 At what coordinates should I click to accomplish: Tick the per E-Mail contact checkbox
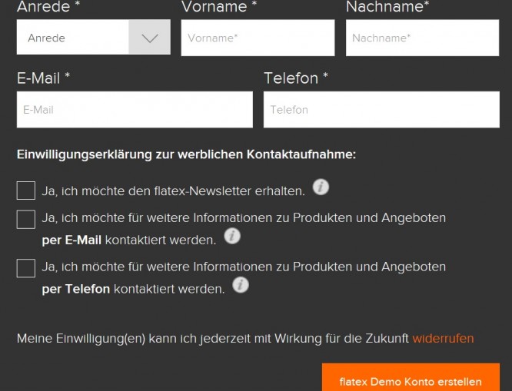pyautogui.click(x=26, y=220)
